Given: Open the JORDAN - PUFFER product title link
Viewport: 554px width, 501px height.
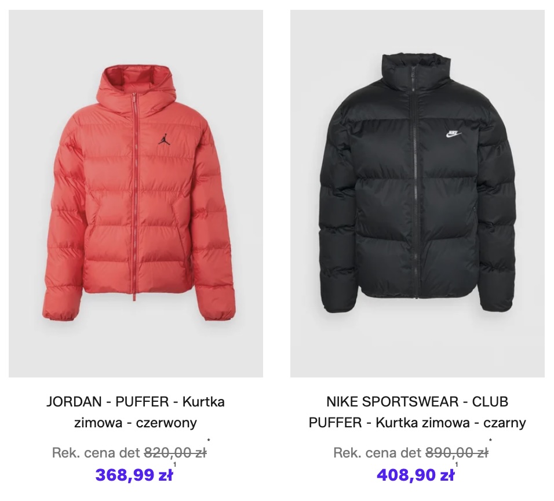Looking at the screenshot, I should point(136,412).
